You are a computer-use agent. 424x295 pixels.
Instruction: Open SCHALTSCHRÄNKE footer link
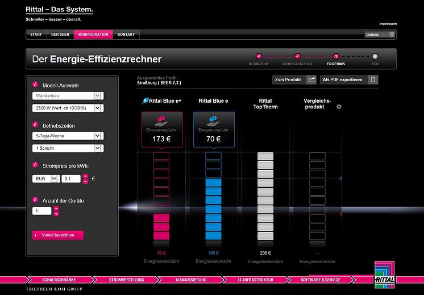pyautogui.click(x=59, y=280)
